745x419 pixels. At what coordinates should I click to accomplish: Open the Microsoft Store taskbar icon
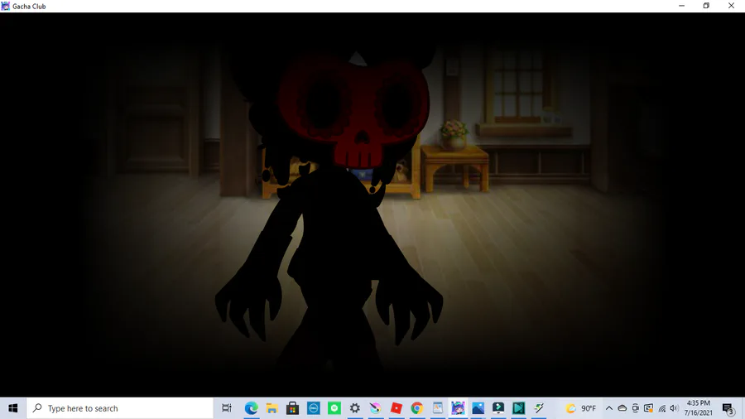293,408
